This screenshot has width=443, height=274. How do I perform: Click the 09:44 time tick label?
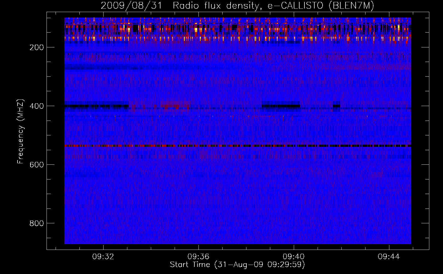click(389, 257)
